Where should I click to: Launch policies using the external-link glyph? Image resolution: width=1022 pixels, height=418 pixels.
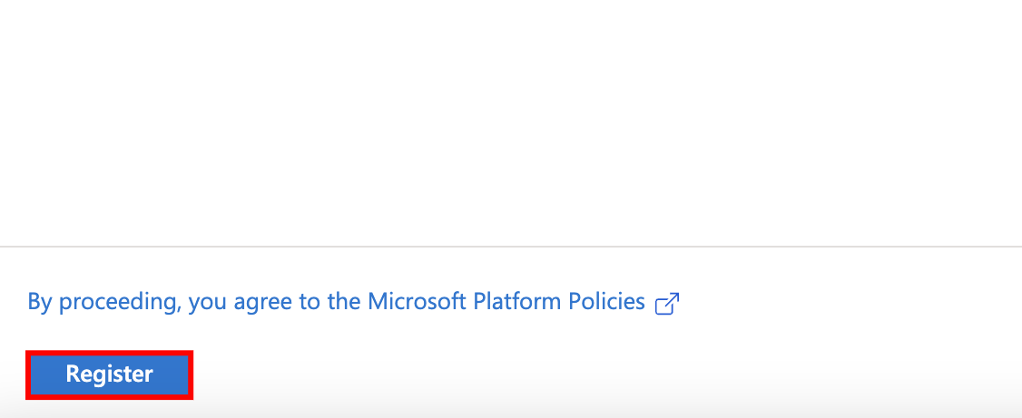pos(667,303)
